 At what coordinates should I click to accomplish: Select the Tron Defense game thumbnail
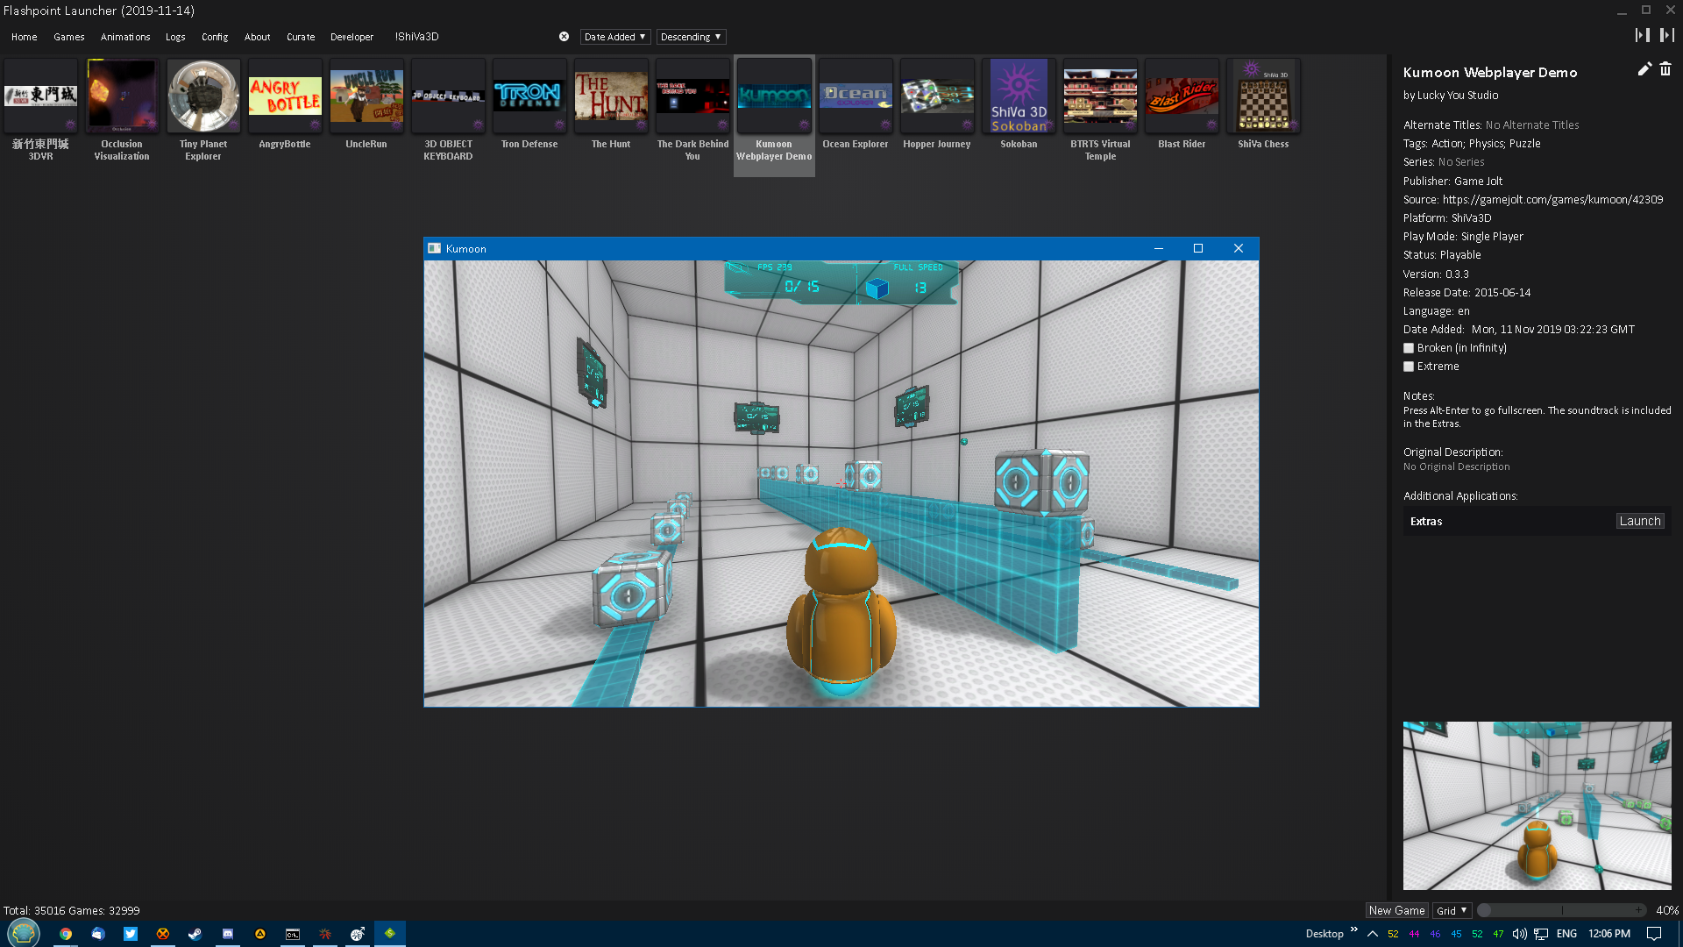529,96
